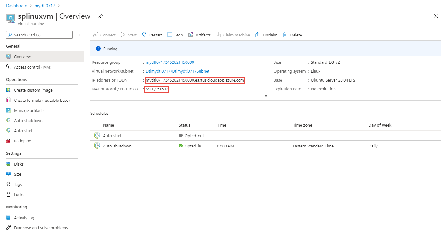Click the Auto-start clock icon in sidebar
447x235 pixels.
(x=9, y=131)
